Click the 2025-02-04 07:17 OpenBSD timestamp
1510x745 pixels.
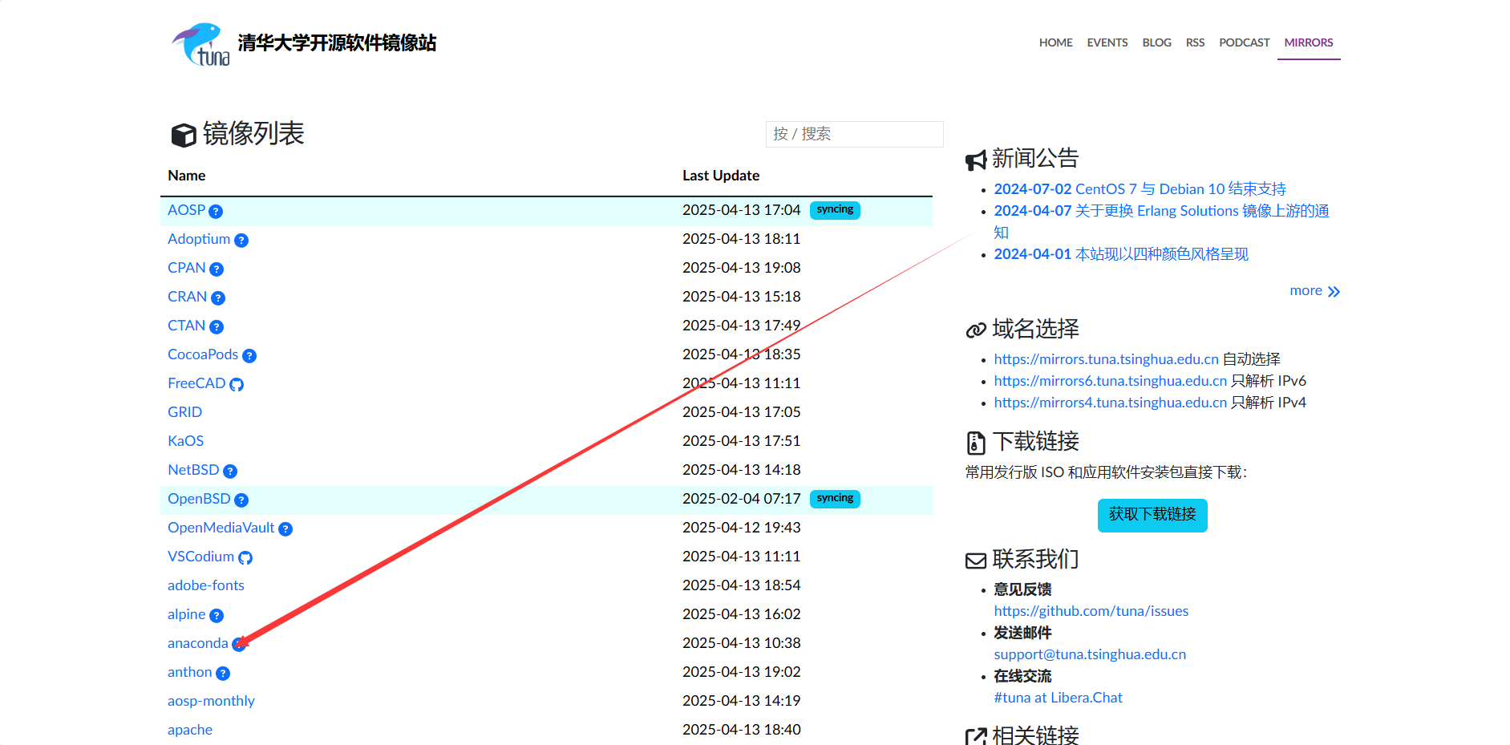click(x=742, y=499)
